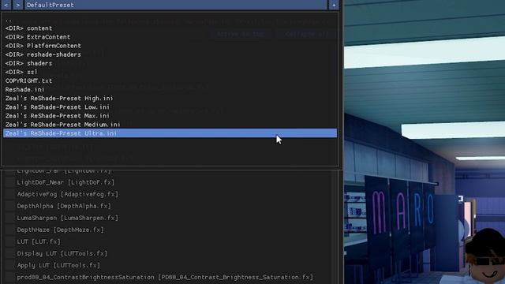Enable prod80_04_ContrastBrightnessSaturation checkbox
The width and height of the screenshot is (505, 284).
click(x=9, y=277)
